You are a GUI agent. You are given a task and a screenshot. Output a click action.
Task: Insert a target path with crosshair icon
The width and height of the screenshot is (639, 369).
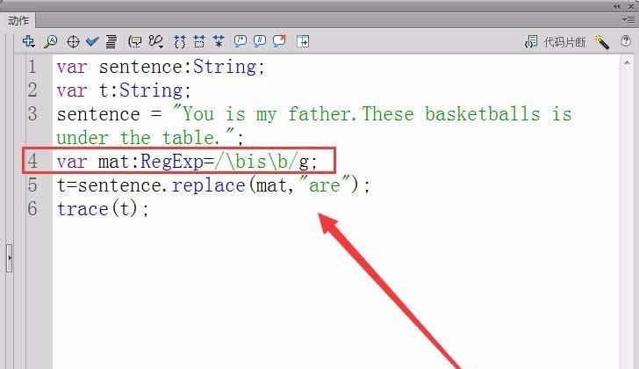click(x=73, y=41)
